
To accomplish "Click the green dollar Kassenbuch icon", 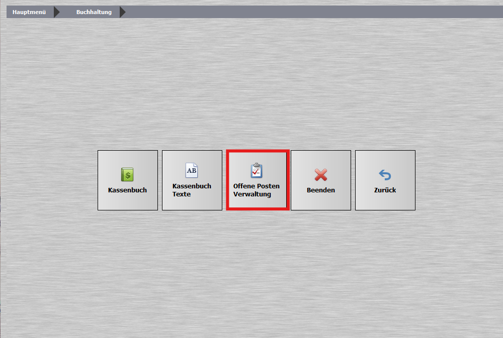I will [x=127, y=175].
